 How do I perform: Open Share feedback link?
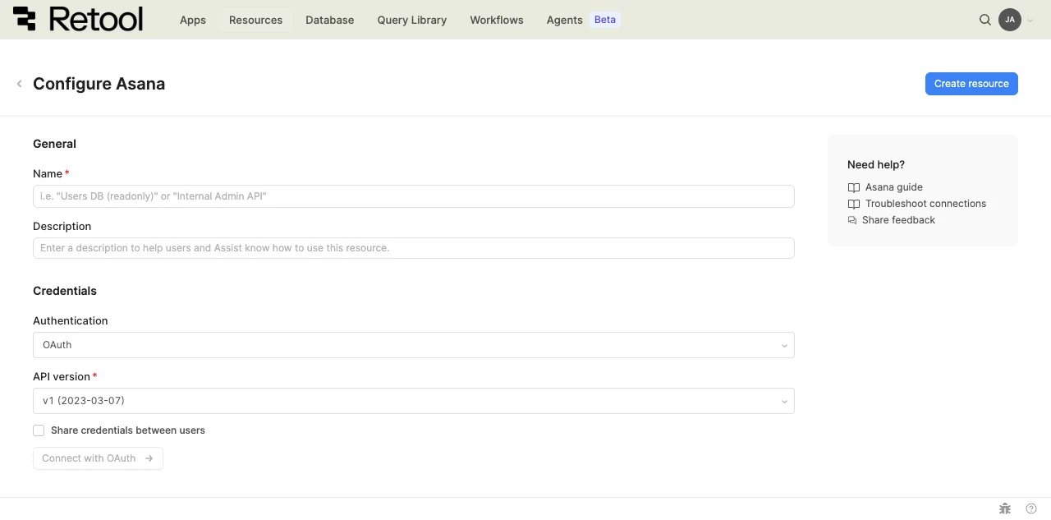tap(898, 220)
